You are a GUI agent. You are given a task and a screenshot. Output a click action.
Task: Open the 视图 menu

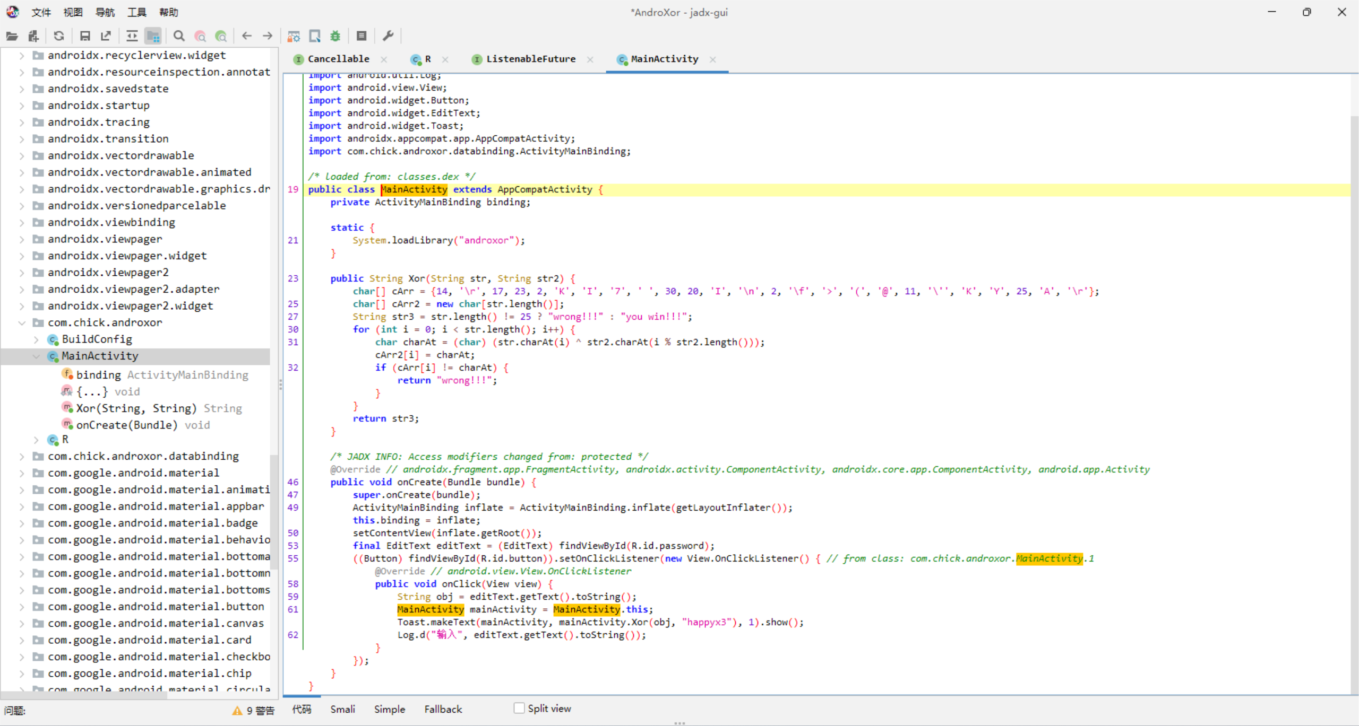tap(73, 12)
